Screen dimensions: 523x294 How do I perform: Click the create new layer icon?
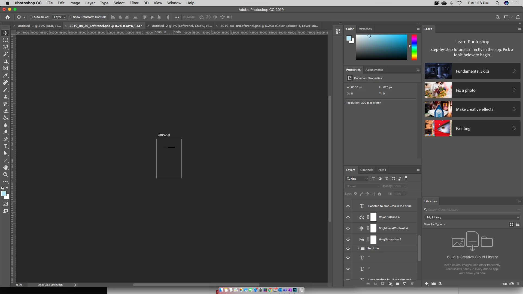tap(405, 284)
